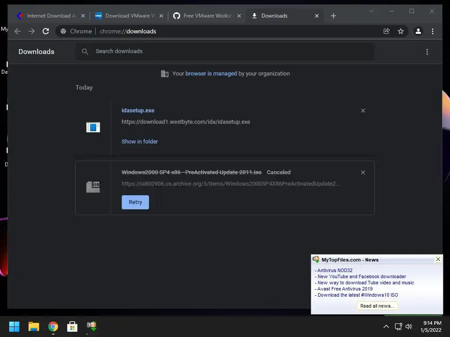Screen dimensions: 450x337
Task: Click the archive.org ISO download URL
Action: pos(230,184)
